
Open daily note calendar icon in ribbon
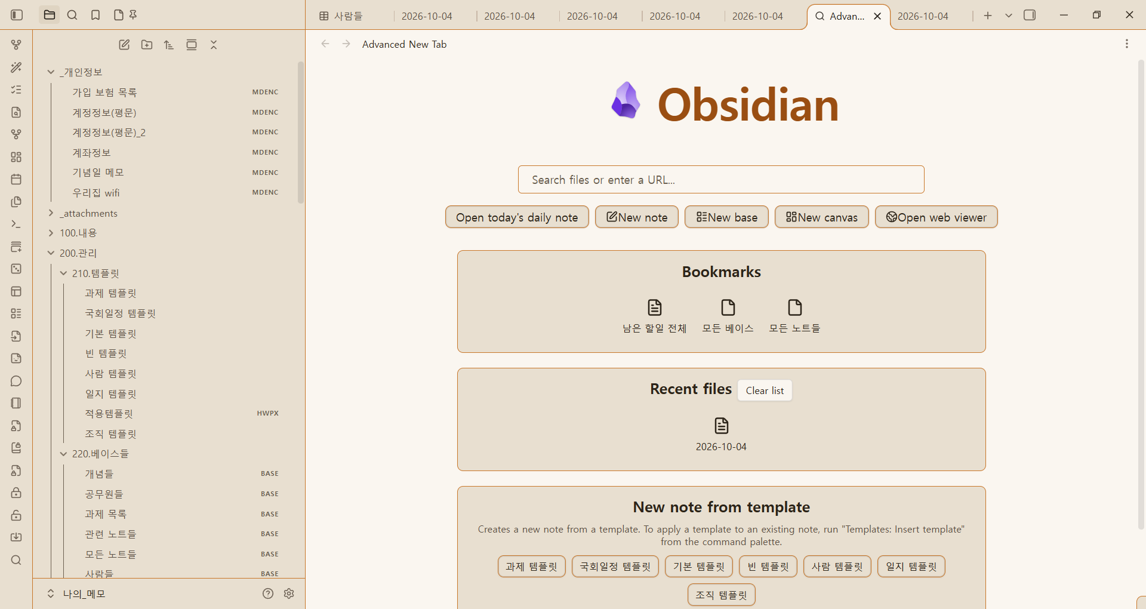pyautogui.click(x=16, y=179)
